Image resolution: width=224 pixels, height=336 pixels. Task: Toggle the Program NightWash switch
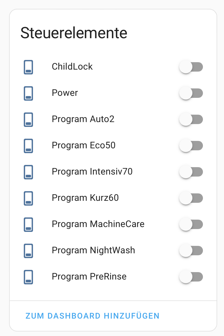191,251
